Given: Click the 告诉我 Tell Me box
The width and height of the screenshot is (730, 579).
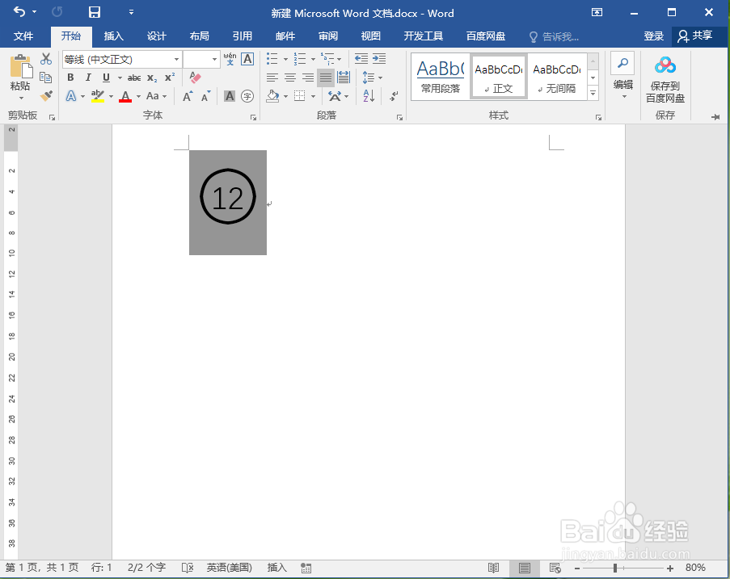Looking at the screenshot, I should (554, 36).
